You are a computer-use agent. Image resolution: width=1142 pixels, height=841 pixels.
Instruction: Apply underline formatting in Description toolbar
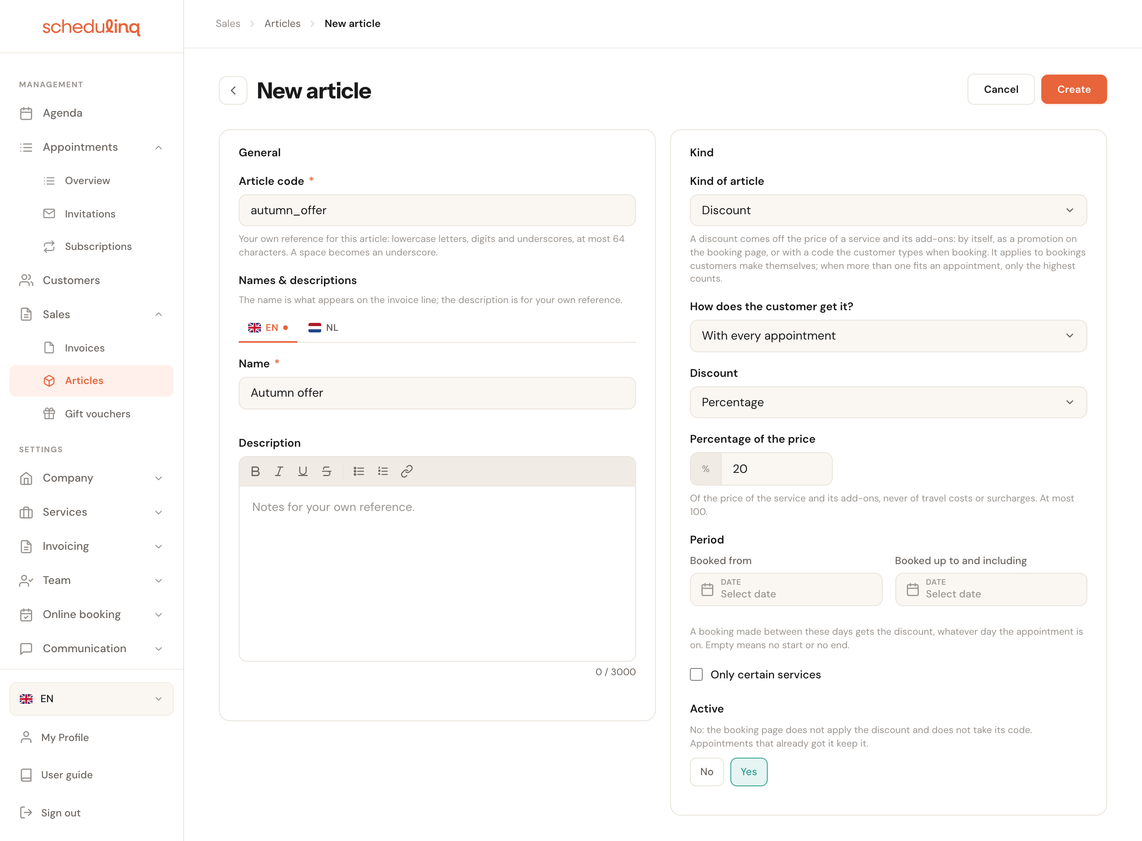(x=303, y=471)
